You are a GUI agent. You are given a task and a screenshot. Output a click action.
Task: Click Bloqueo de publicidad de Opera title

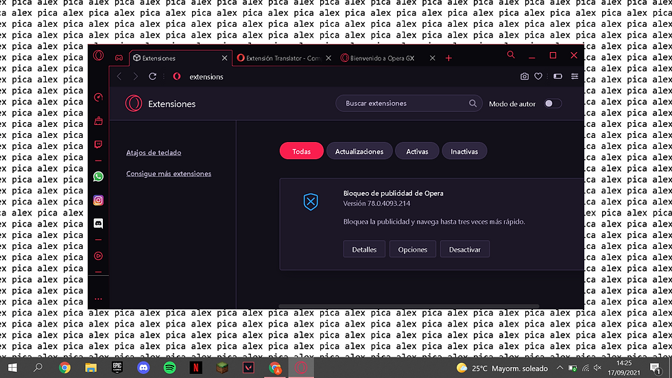click(394, 193)
